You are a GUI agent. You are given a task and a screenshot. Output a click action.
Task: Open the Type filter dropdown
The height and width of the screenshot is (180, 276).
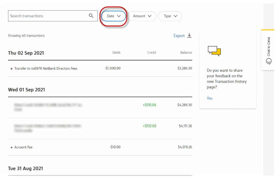170,16
